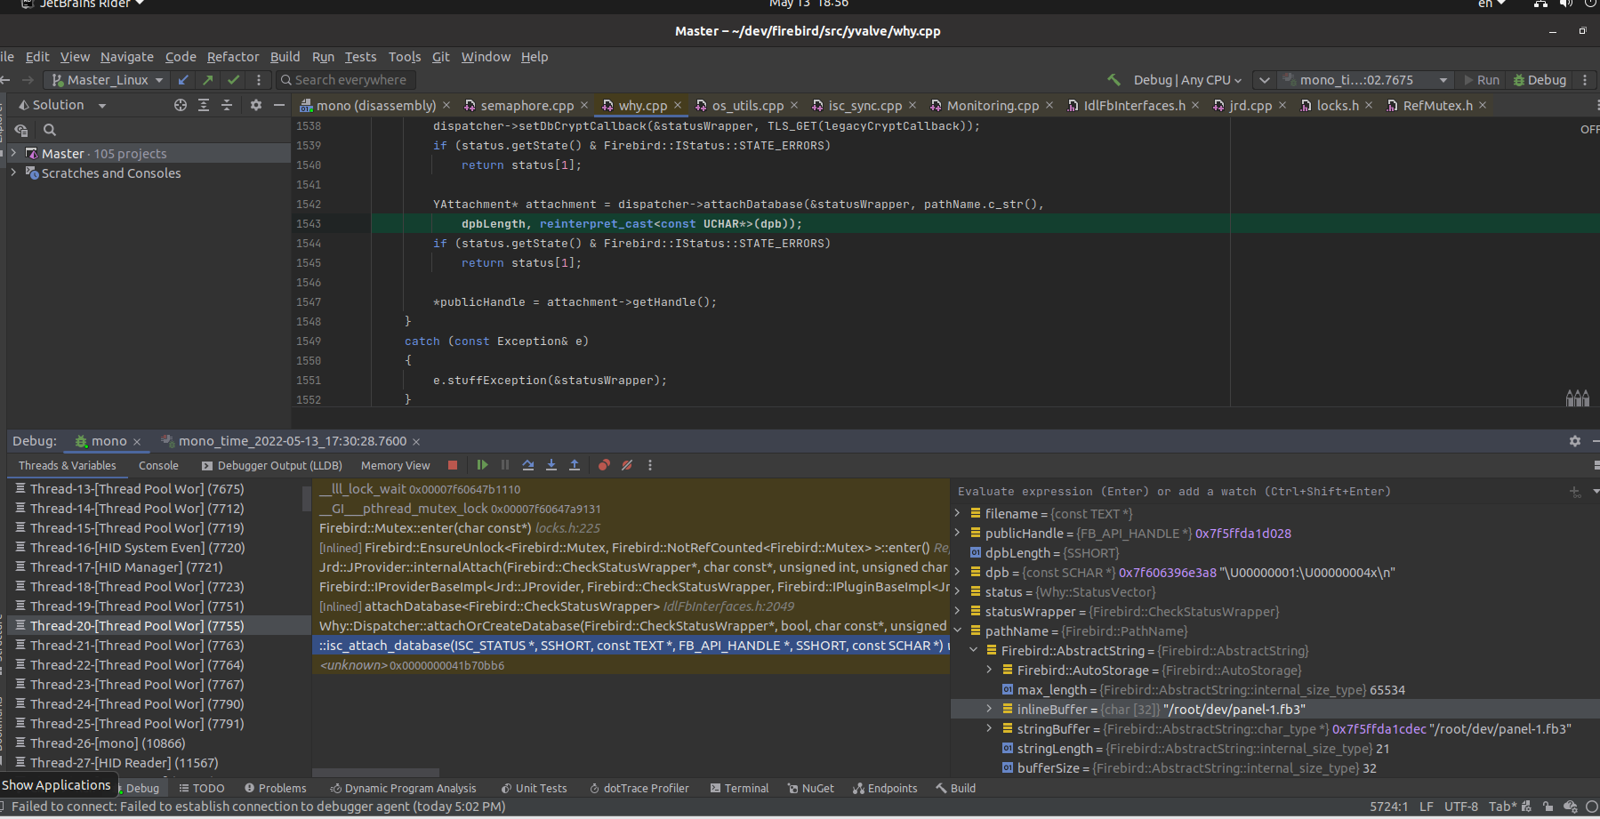This screenshot has height=819, width=1600.
Task: Open settings gear of the Solution panel
Action: (255, 104)
